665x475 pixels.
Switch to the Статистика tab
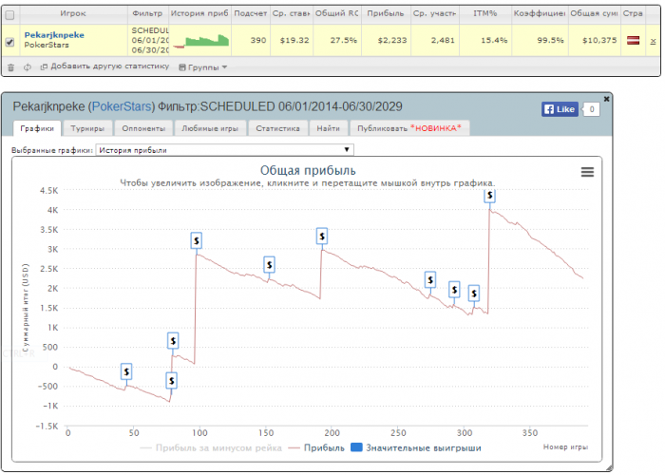[277, 128]
